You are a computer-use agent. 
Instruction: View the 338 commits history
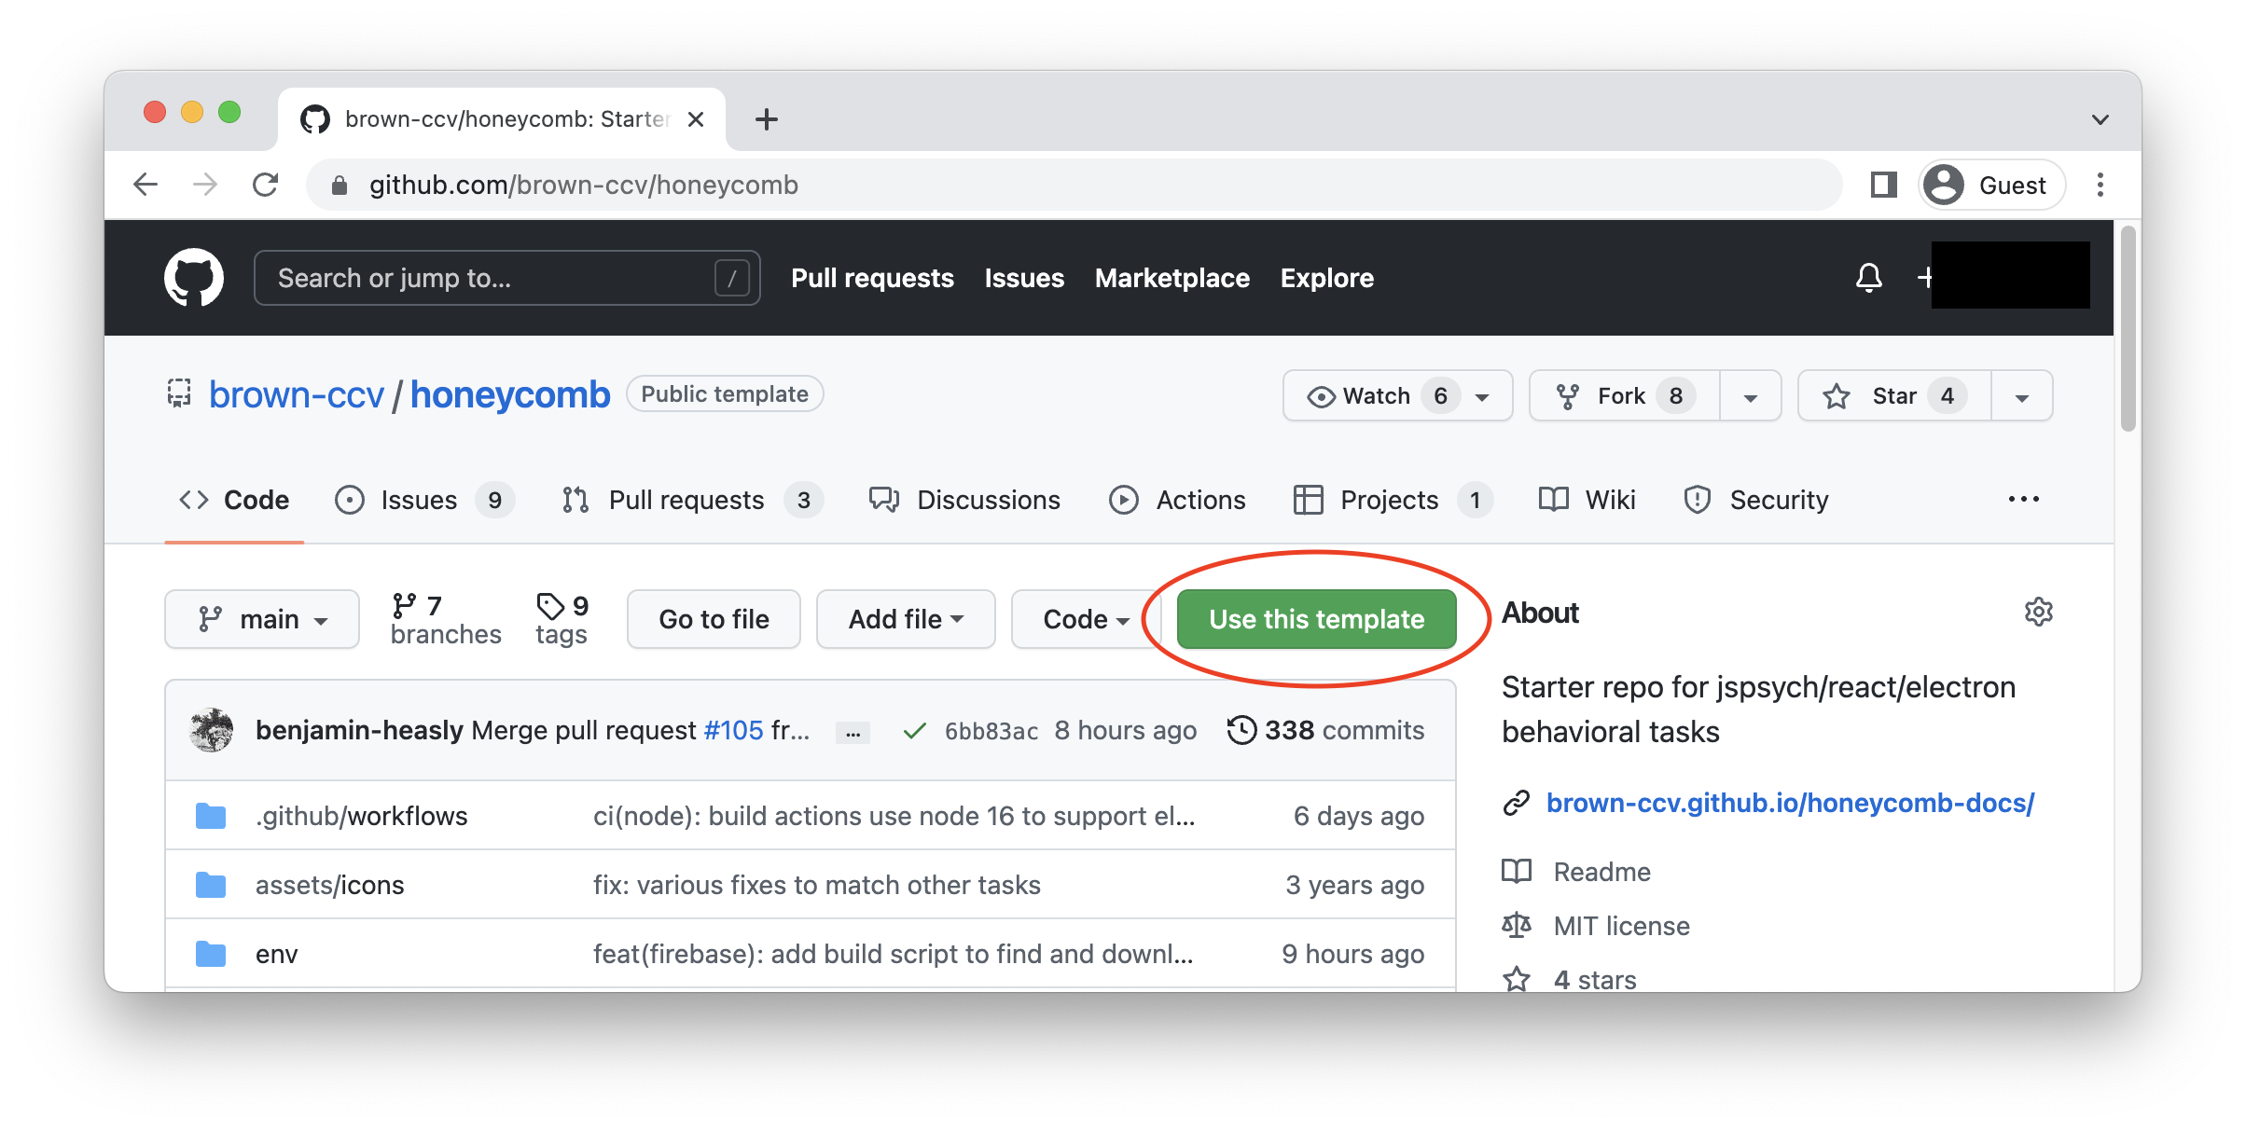point(1325,730)
